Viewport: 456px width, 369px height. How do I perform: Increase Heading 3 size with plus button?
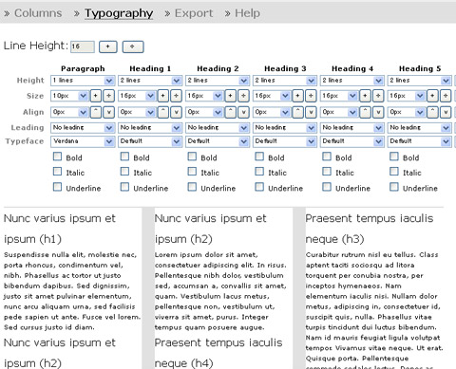pyautogui.click(x=298, y=96)
